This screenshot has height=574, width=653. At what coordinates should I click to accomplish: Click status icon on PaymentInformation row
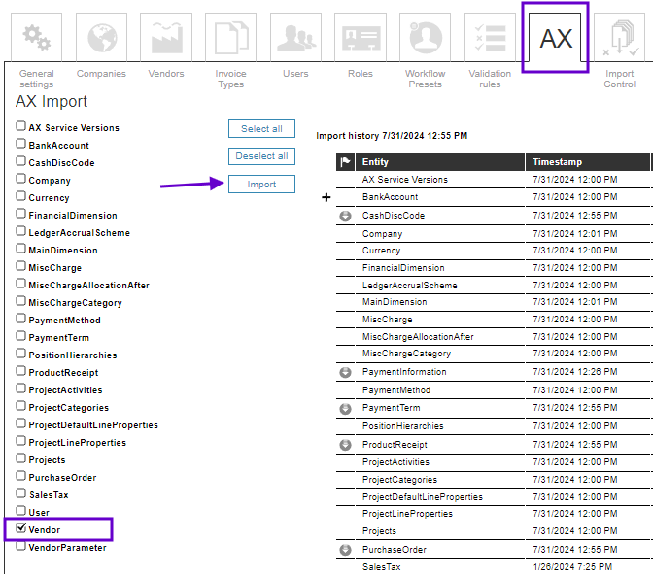coord(345,372)
